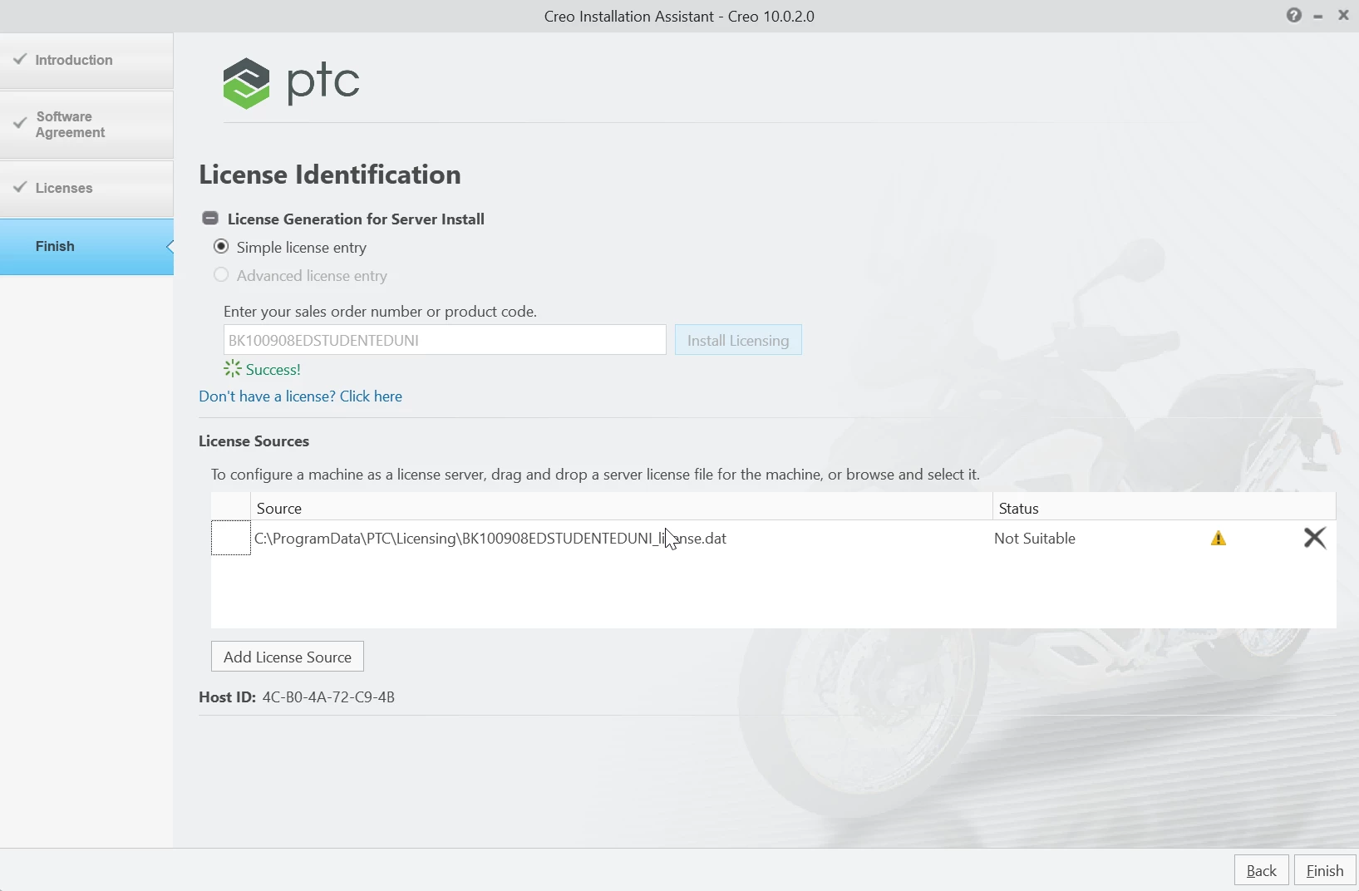The image size is (1359, 891).
Task: Click the License Identification heading
Action: click(329, 175)
